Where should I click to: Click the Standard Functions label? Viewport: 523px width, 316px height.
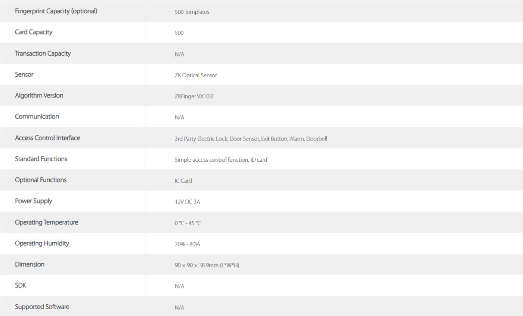[41, 159]
